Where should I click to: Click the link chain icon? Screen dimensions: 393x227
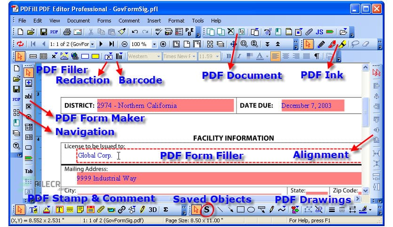pos(122,210)
